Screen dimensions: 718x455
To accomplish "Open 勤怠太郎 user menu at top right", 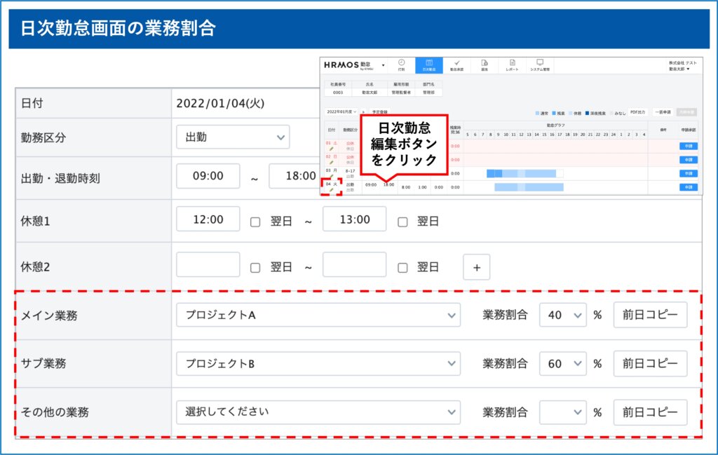I will (679, 69).
